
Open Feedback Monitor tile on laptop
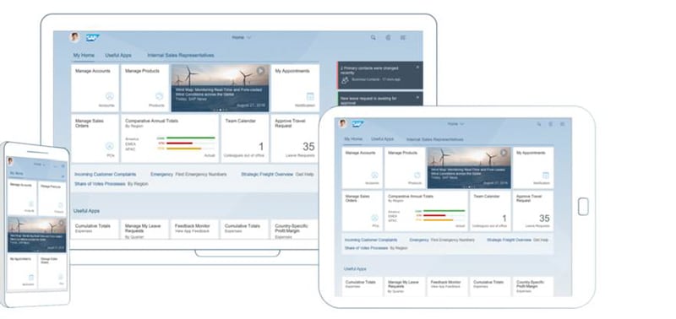pyautogui.click(x=195, y=230)
